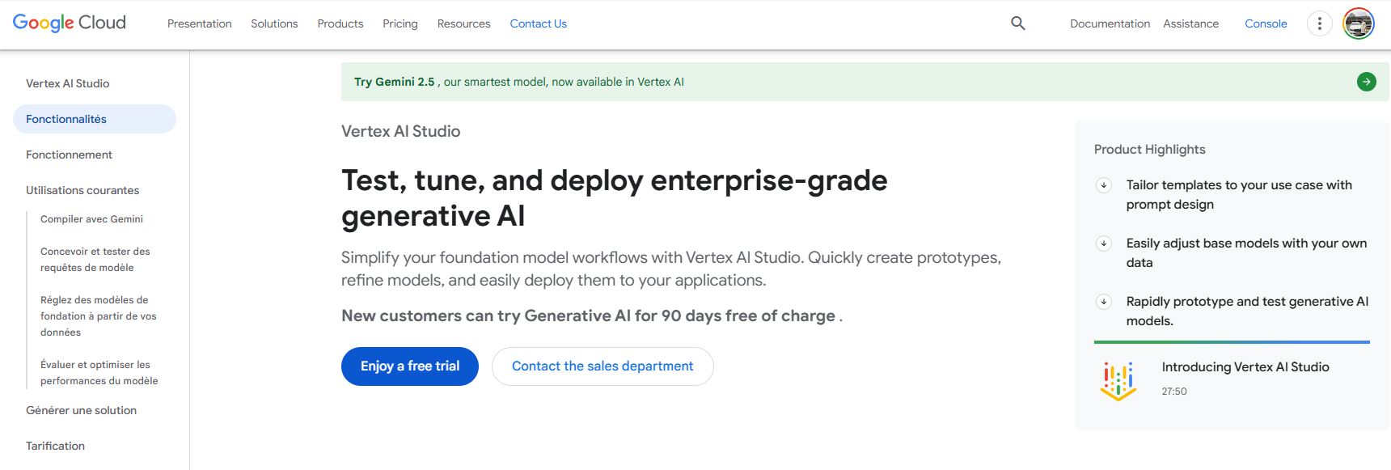Open Documentation link
The height and width of the screenshot is (470, 1391).
[1110, 23]
